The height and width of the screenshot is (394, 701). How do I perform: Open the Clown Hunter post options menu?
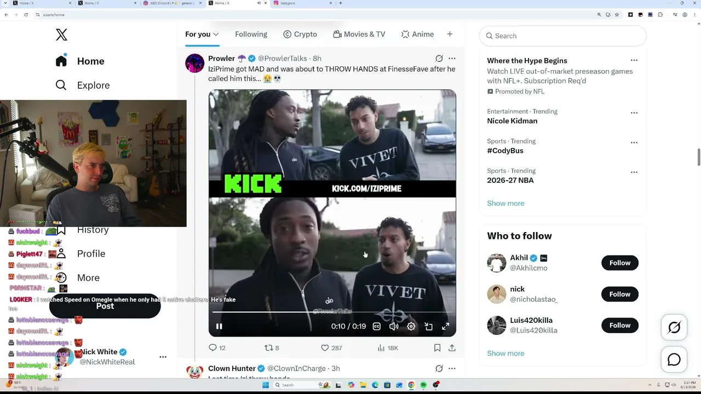pyautogui.click(x=452, y=369)
